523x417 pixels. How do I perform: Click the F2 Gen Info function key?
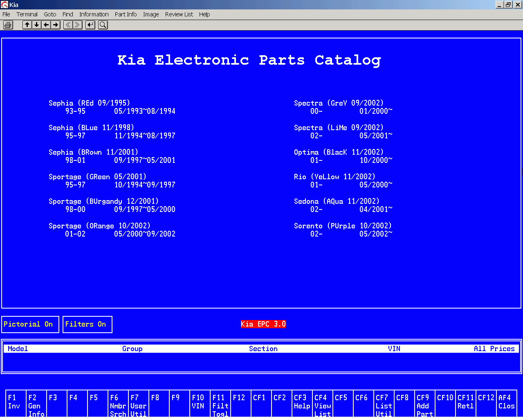(36, 404)
